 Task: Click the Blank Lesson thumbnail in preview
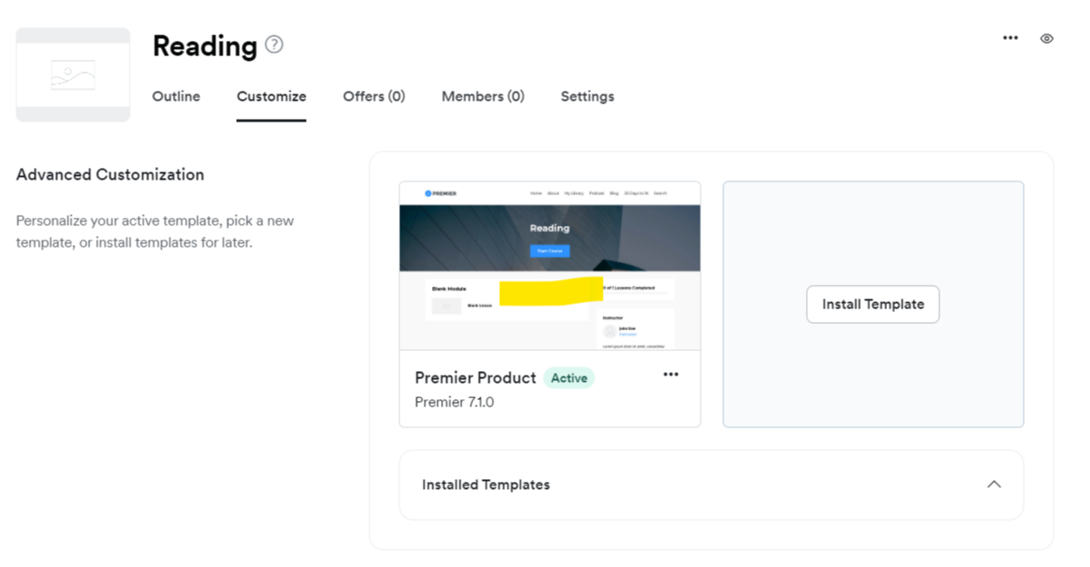(446, 306)
